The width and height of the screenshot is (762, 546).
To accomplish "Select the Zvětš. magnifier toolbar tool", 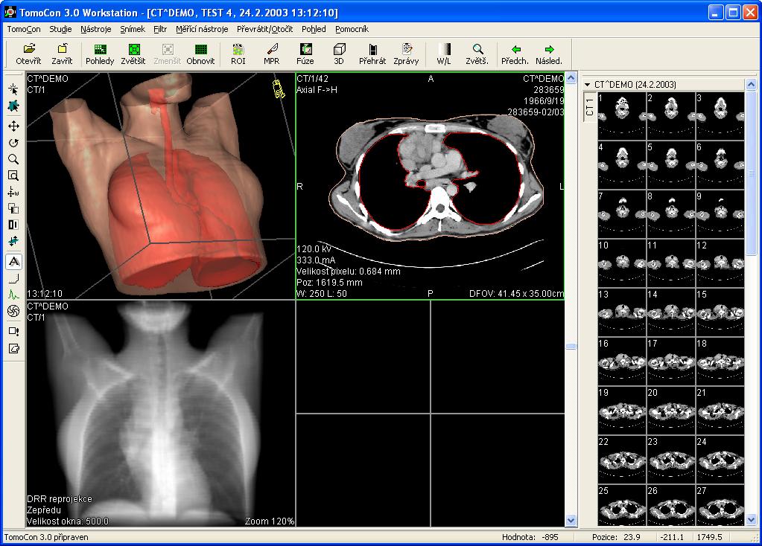I will (477, 54).
